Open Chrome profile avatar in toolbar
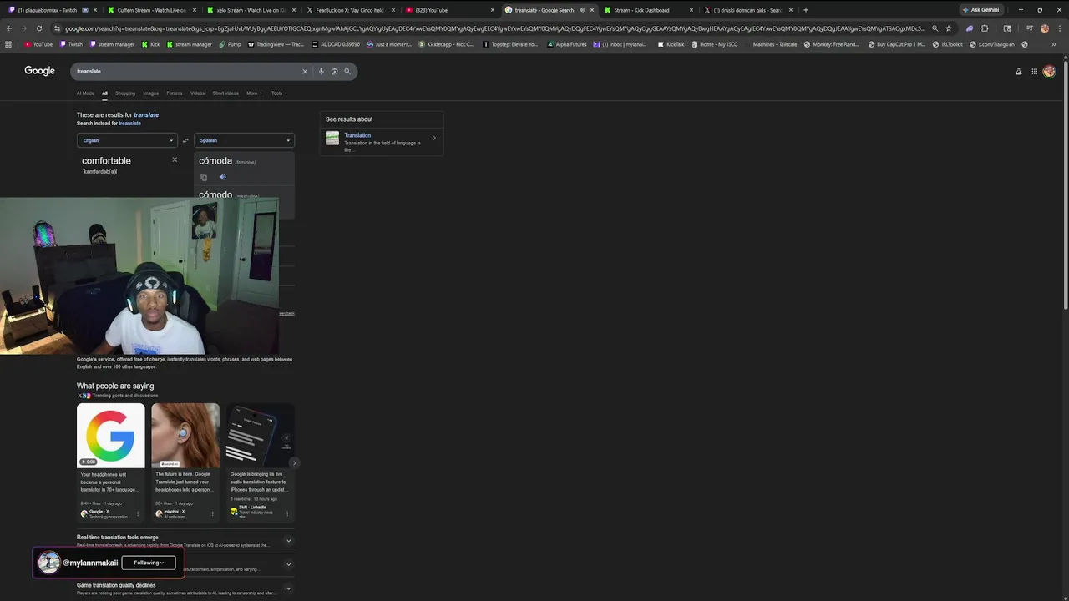1069x601 pixels. click(x=1045, y=28)
